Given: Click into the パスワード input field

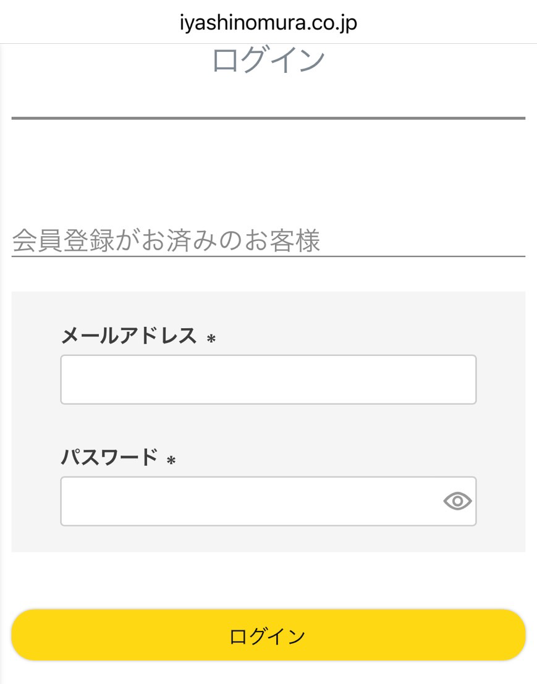Looking at the screenshot, I should (247, 501).
